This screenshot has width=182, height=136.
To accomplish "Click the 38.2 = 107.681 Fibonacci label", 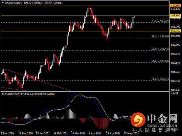I will 160,36.
